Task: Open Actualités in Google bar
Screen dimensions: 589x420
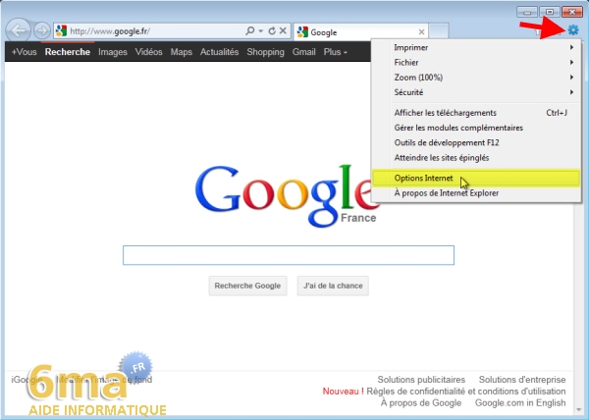Action: [219, 52]
